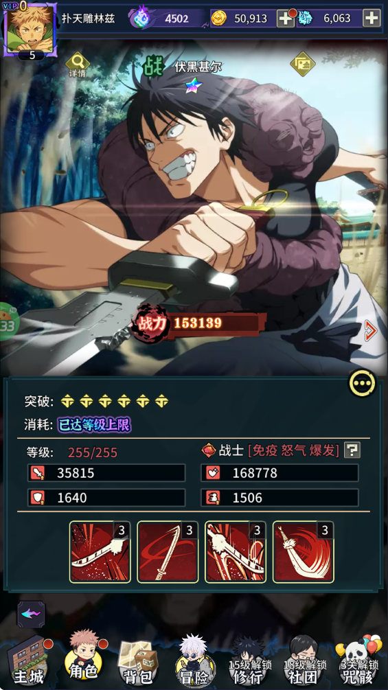Viewport: 388px width, 690px height.
Task: Select the fourth curved blade skill icon
Action: [x=303, y=552]
